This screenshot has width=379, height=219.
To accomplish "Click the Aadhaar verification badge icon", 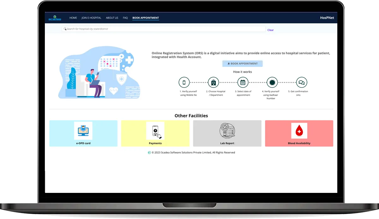I will pyautogui.click(x=272, y=82).
